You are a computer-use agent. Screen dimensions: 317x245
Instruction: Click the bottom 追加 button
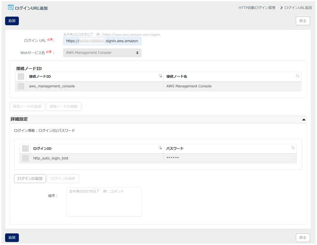click(x=12, y=237)
